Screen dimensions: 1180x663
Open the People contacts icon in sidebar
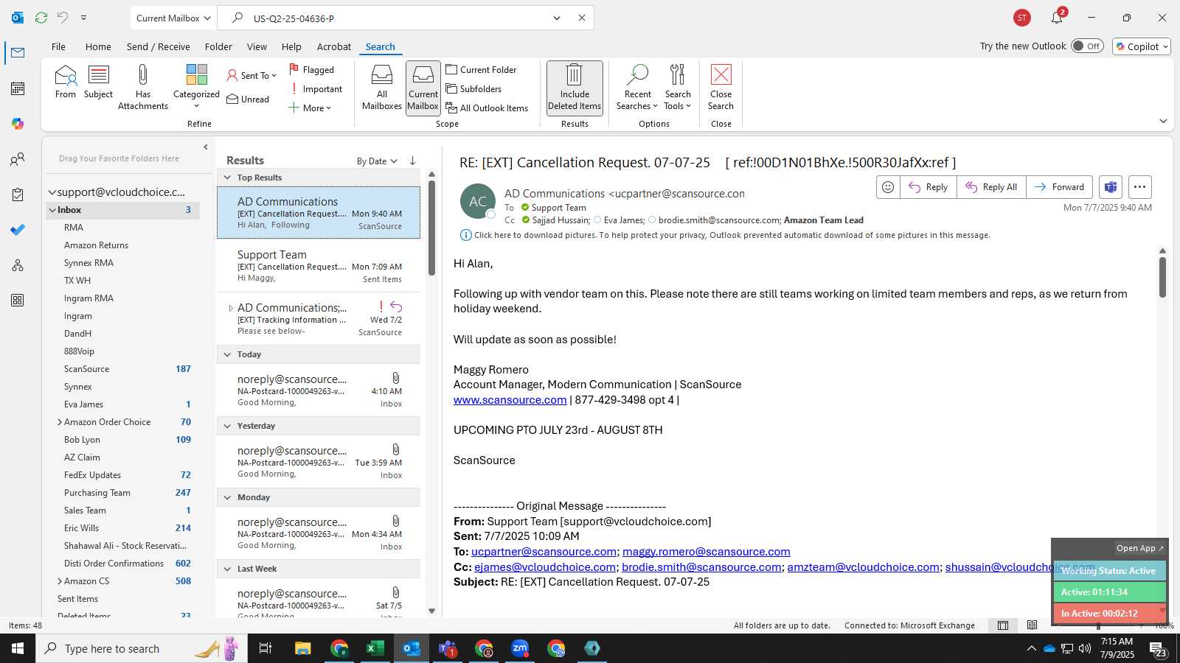[x=18, y=159]
